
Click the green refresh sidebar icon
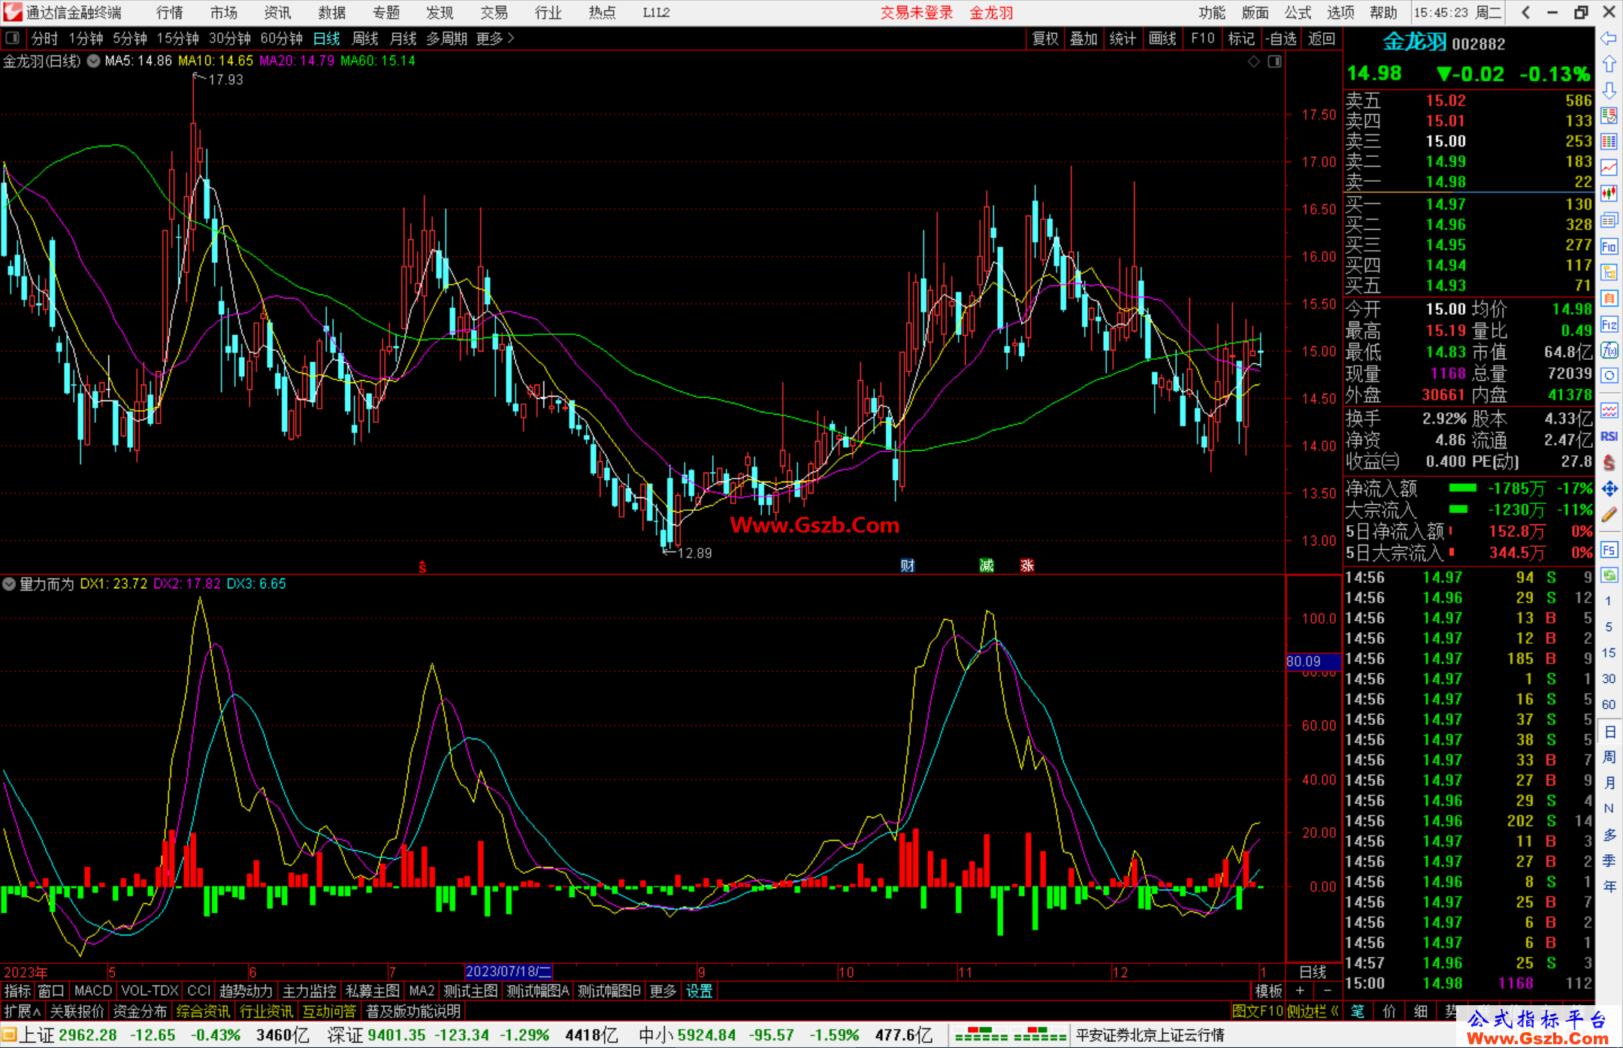coord(1609,575)
